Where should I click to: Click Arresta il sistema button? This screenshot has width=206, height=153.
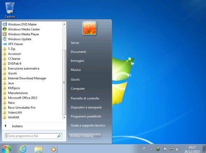point(82,136)
